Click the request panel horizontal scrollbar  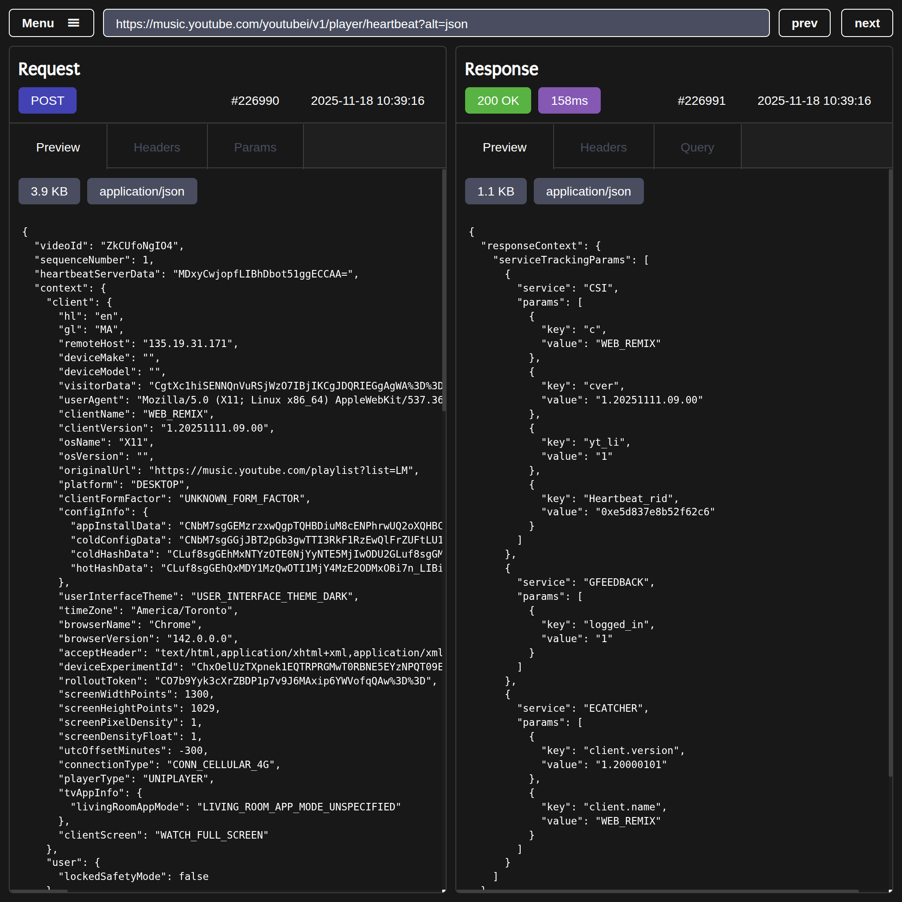[40, 891]
